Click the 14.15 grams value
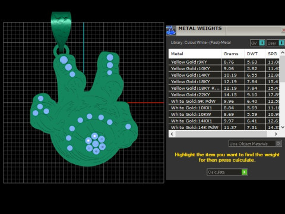 tap(230, 95)
